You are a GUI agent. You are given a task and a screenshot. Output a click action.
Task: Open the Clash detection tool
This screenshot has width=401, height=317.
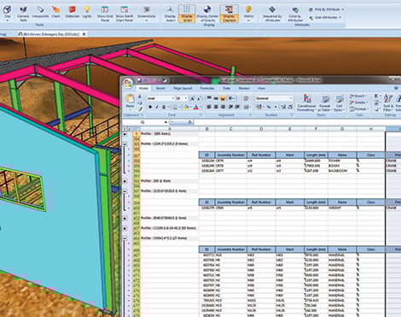[x=56, y=12]
